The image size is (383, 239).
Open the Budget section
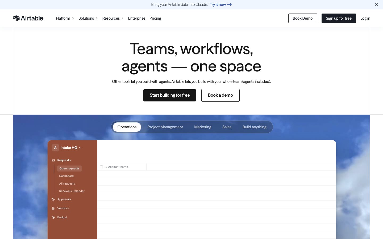point(62,217)
